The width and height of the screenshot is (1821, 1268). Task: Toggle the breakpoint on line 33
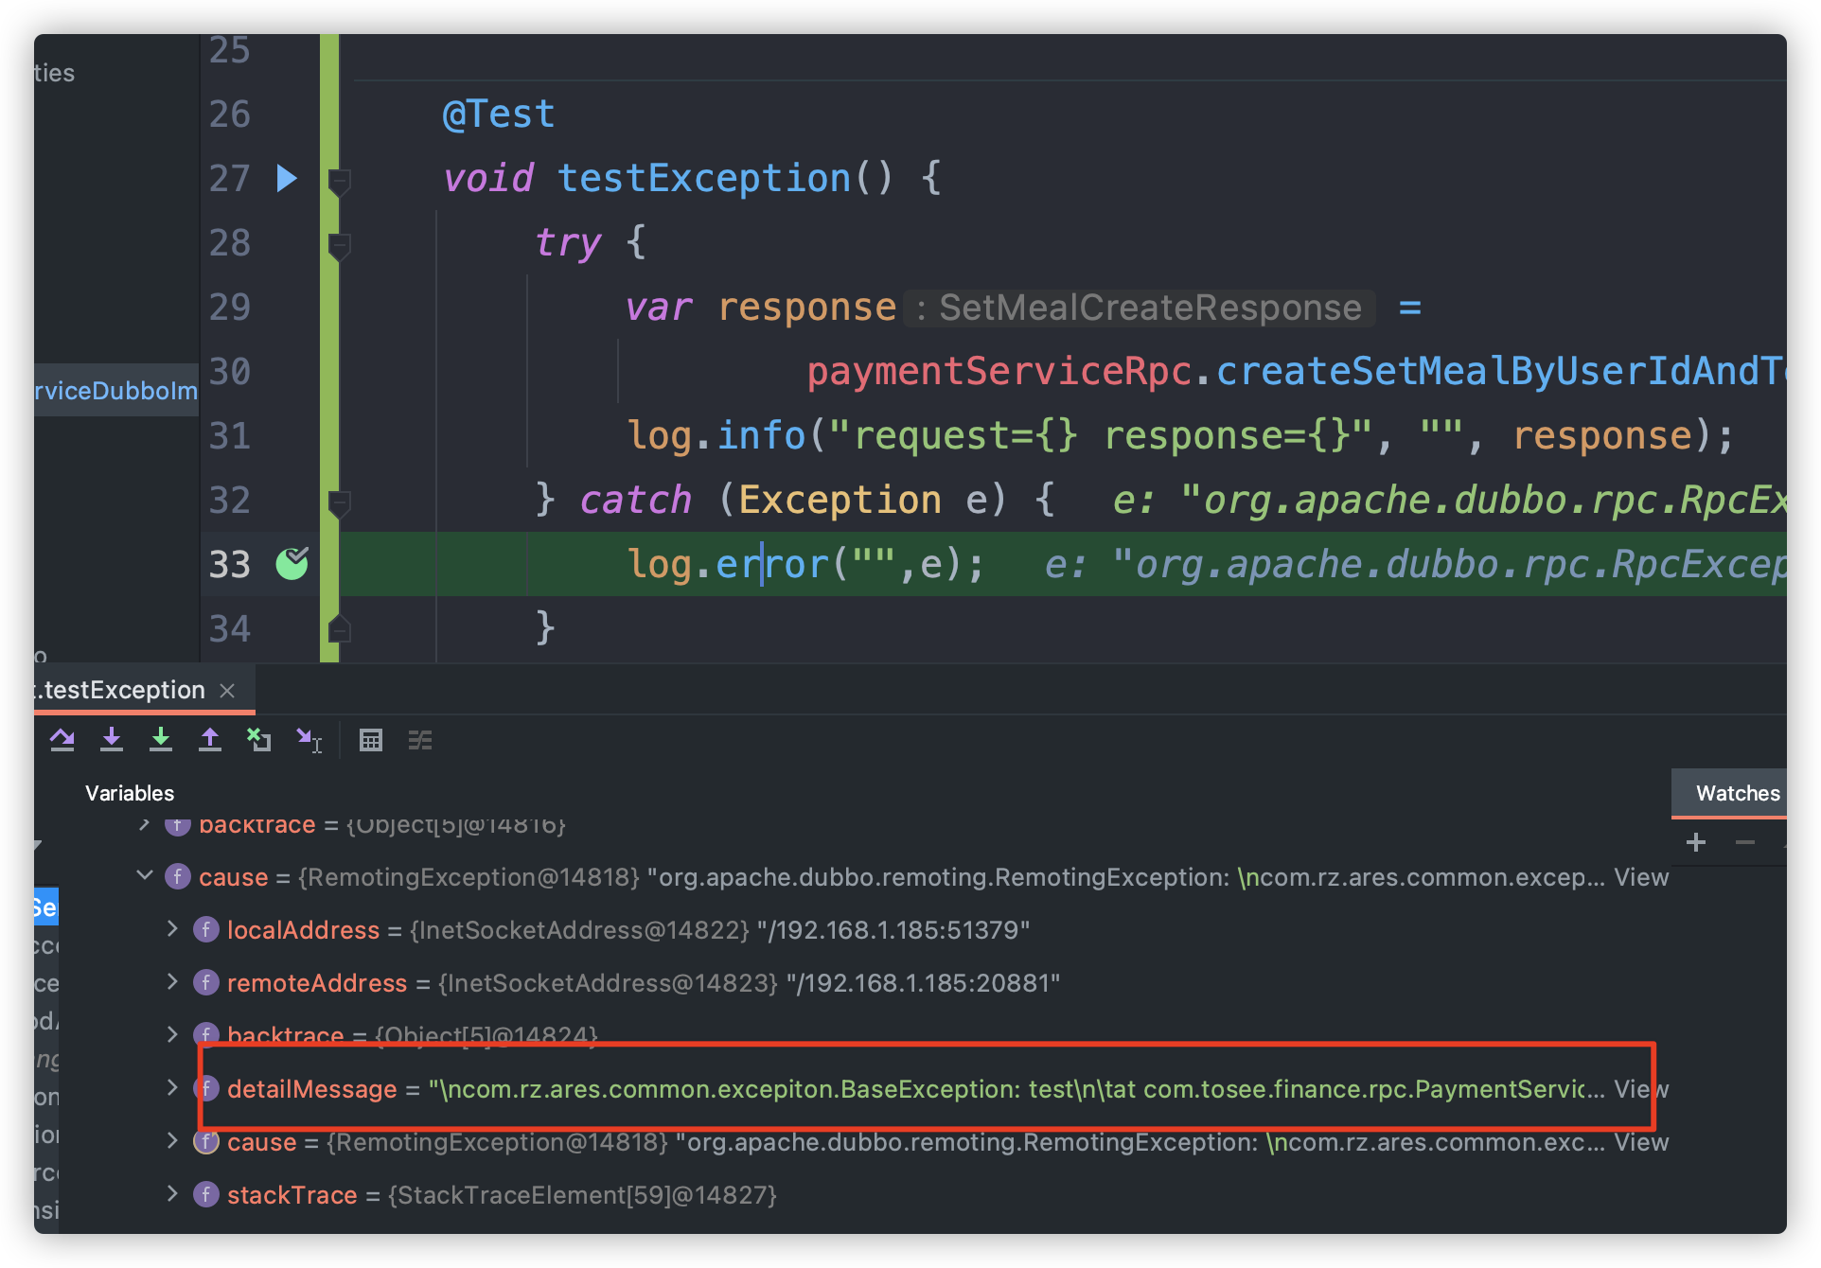coord(292,564)
